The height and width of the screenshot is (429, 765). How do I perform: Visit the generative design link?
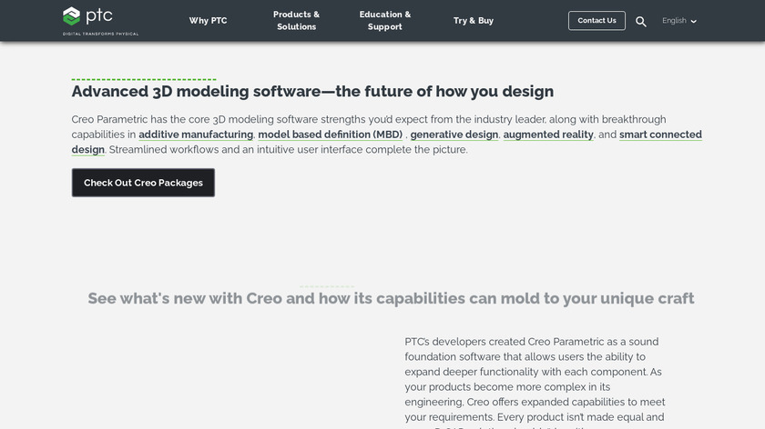454,135
